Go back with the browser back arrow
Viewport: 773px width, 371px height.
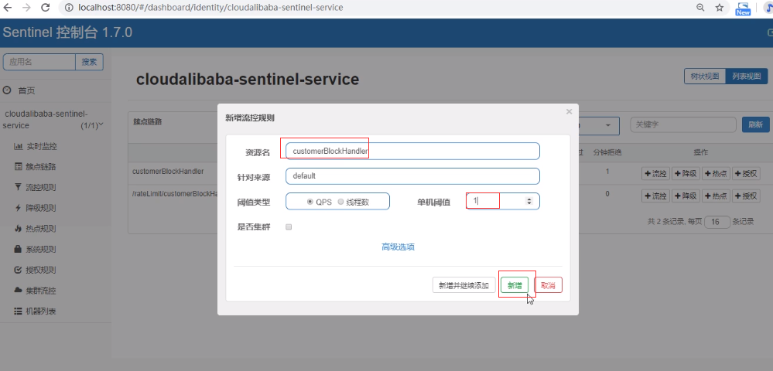pos(8,8)
